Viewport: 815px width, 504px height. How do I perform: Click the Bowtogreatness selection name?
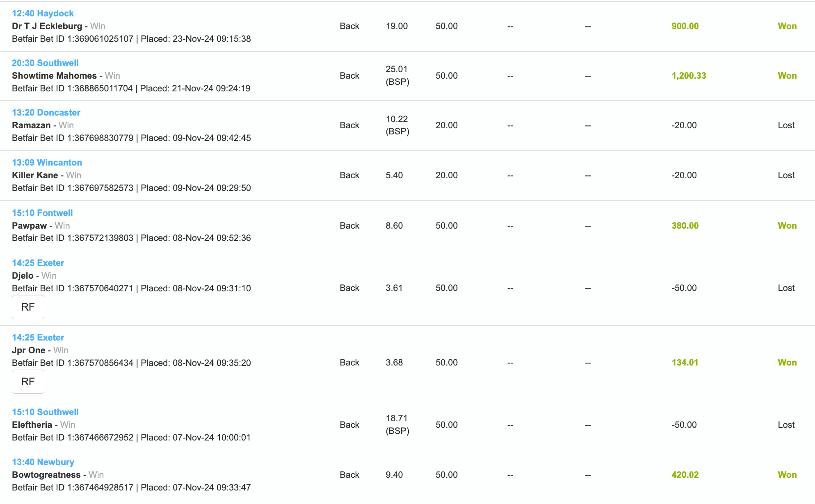(x=46, y=475)
